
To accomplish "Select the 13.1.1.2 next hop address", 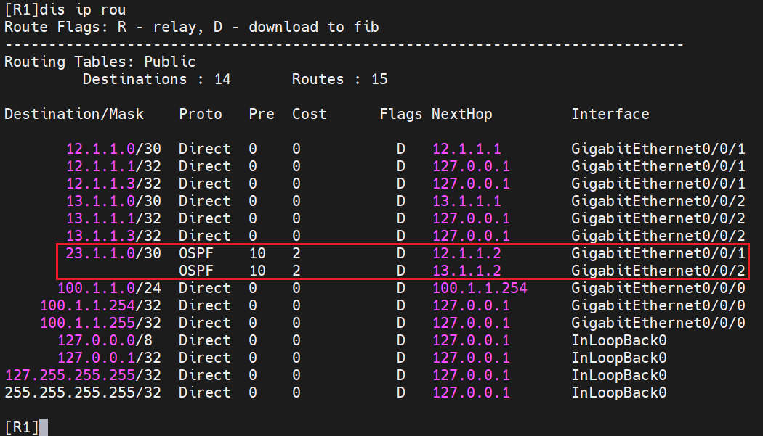I will [467, 271].
